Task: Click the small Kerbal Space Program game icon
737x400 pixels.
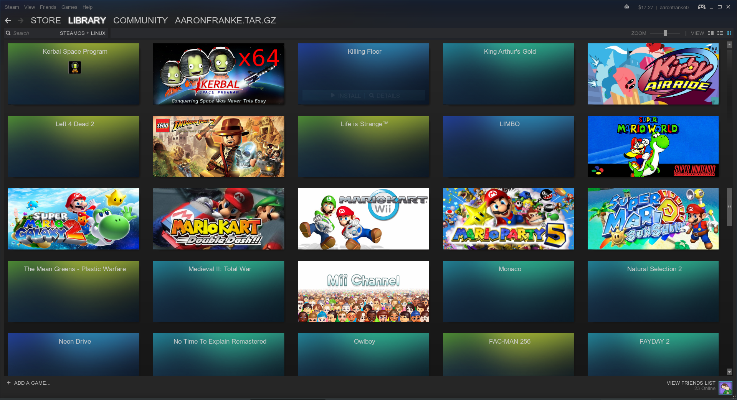Action: point(75,67)
